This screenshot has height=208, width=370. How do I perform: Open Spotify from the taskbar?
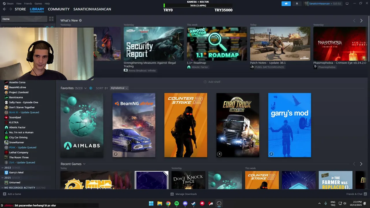pos(177,203)
